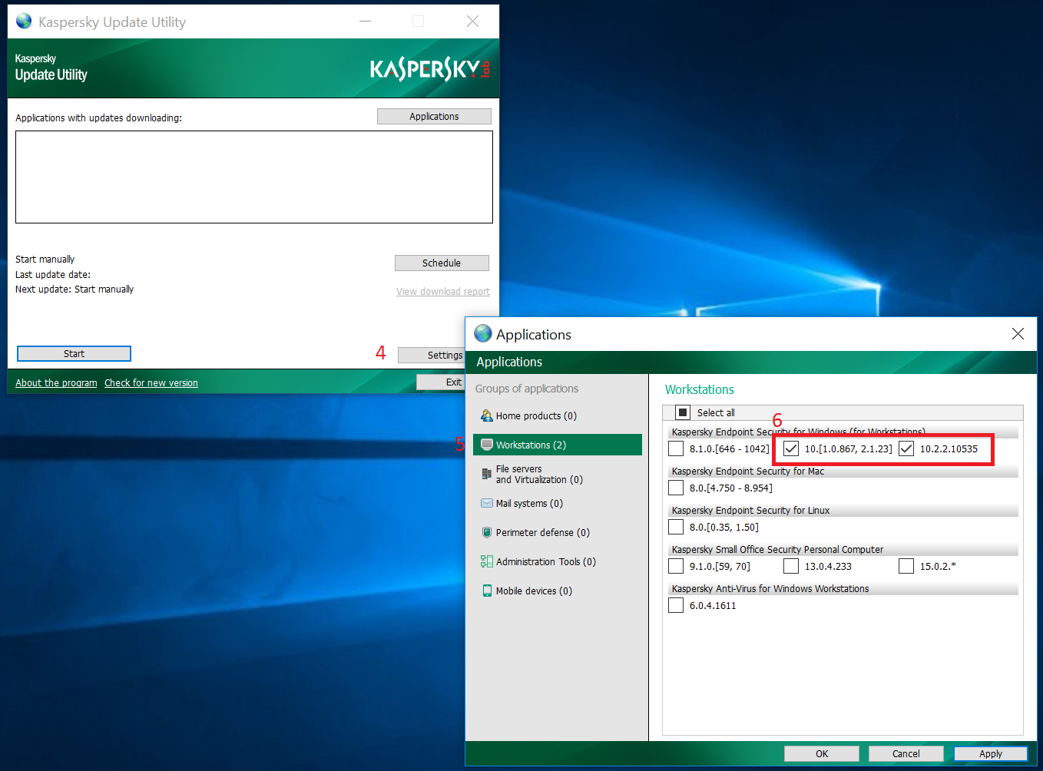This screenshot has width=1043, height=771.
Task: Click the Next update: Start manually text
Action: [x=74, y=289]
